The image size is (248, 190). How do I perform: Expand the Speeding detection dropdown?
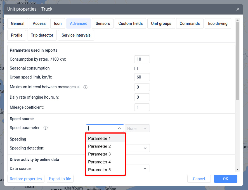click(x=145, y=148)
